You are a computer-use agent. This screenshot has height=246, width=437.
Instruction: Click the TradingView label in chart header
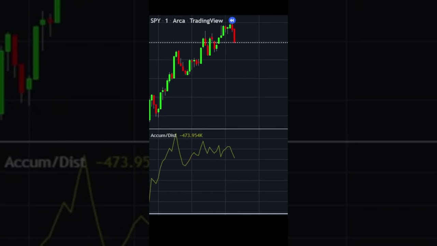point(206,21)
